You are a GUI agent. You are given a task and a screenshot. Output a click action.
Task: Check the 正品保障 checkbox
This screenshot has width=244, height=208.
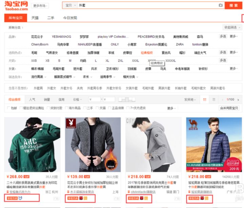click(110, 108)
